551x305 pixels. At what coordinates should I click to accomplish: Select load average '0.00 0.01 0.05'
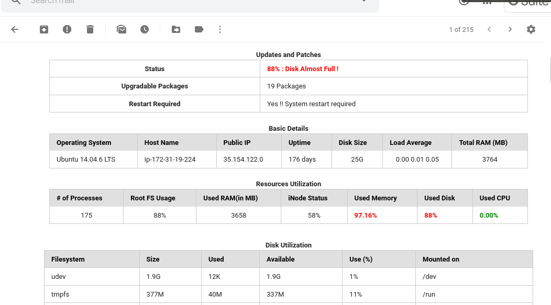(x=417, y=160)
